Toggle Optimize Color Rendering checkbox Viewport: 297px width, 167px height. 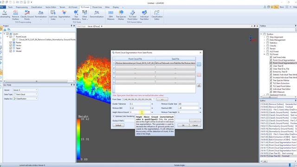(x=114, y=116)
